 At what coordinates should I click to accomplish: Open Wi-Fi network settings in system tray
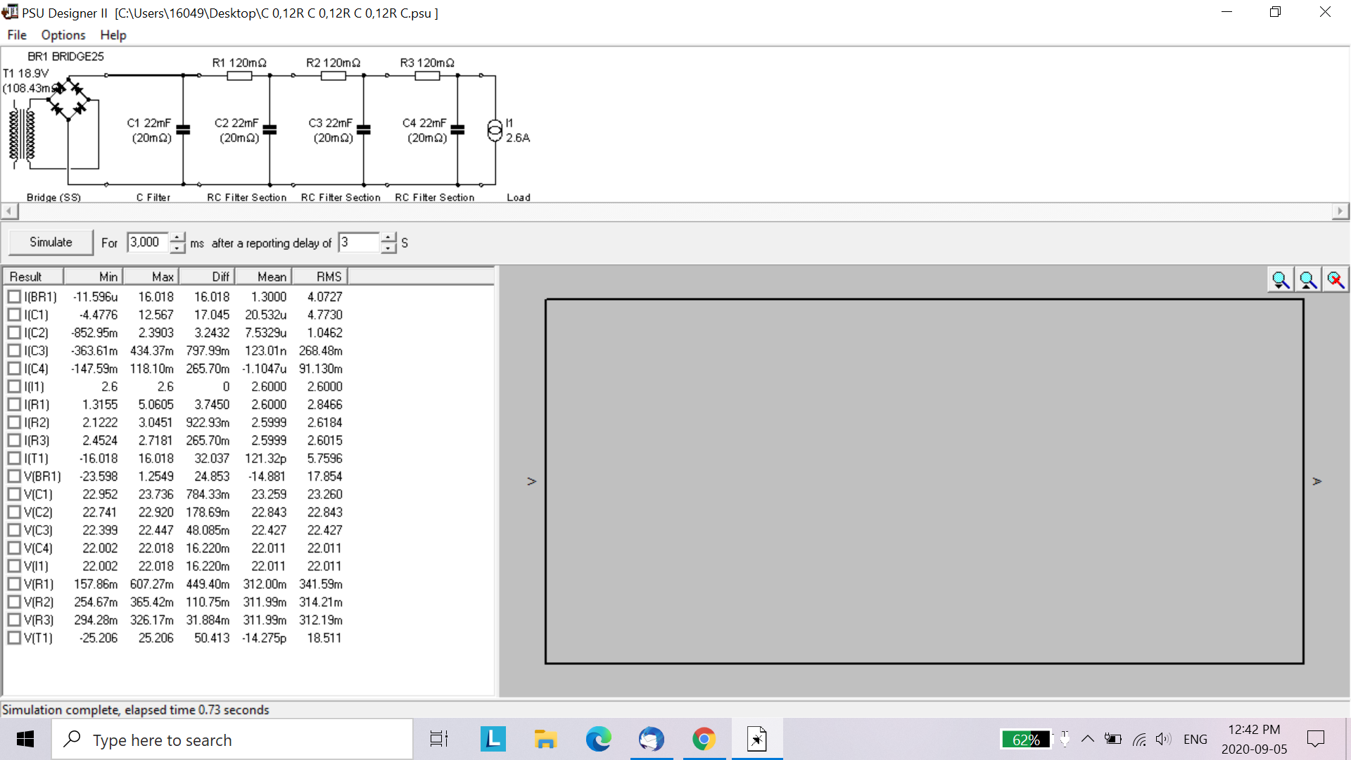[1139, 739]
